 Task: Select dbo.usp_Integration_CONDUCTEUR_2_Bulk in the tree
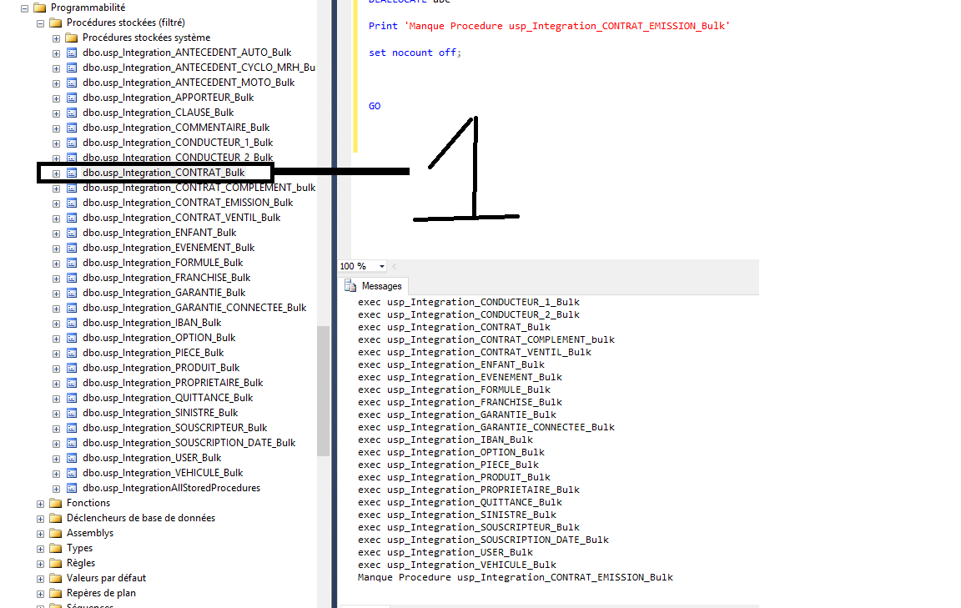coord(178,158)
